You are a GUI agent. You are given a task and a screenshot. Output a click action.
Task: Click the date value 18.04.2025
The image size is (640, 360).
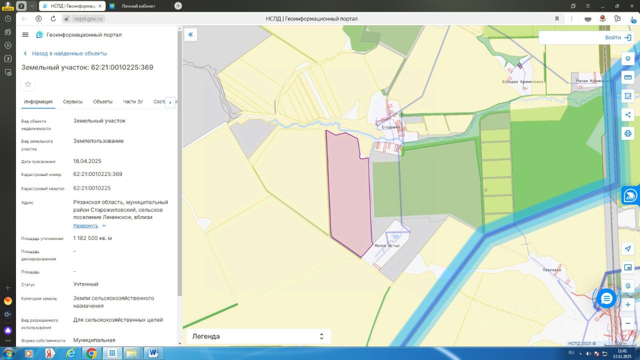[87, 161]
